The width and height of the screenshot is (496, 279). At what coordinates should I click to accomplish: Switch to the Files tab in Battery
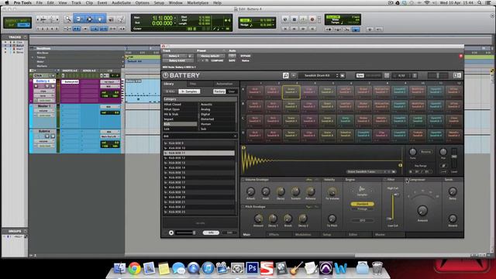tap(193, 84)
